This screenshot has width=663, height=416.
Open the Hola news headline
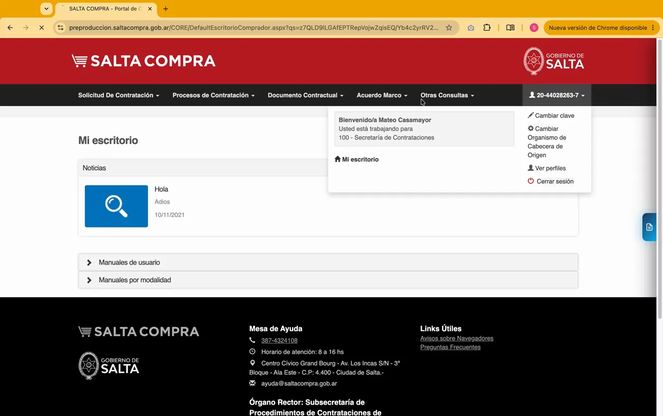point(161,189)
